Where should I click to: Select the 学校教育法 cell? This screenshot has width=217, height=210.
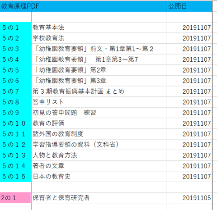[x=99, y=38]
